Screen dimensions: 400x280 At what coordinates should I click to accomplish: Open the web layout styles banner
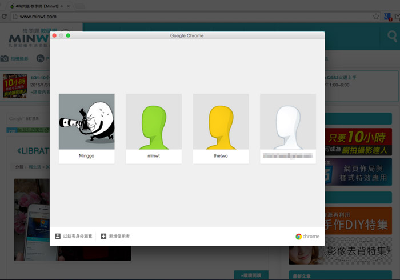tap(358, 172)
